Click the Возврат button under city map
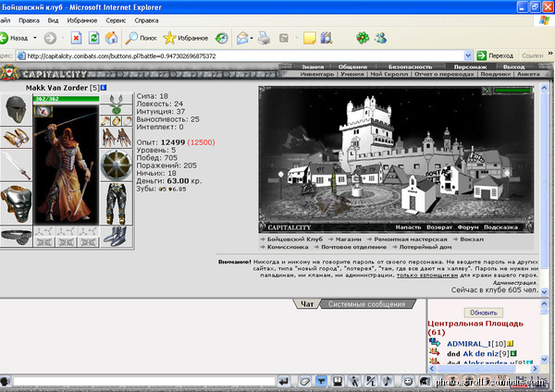This screenshot has width=555, height=392. [439, 227]
